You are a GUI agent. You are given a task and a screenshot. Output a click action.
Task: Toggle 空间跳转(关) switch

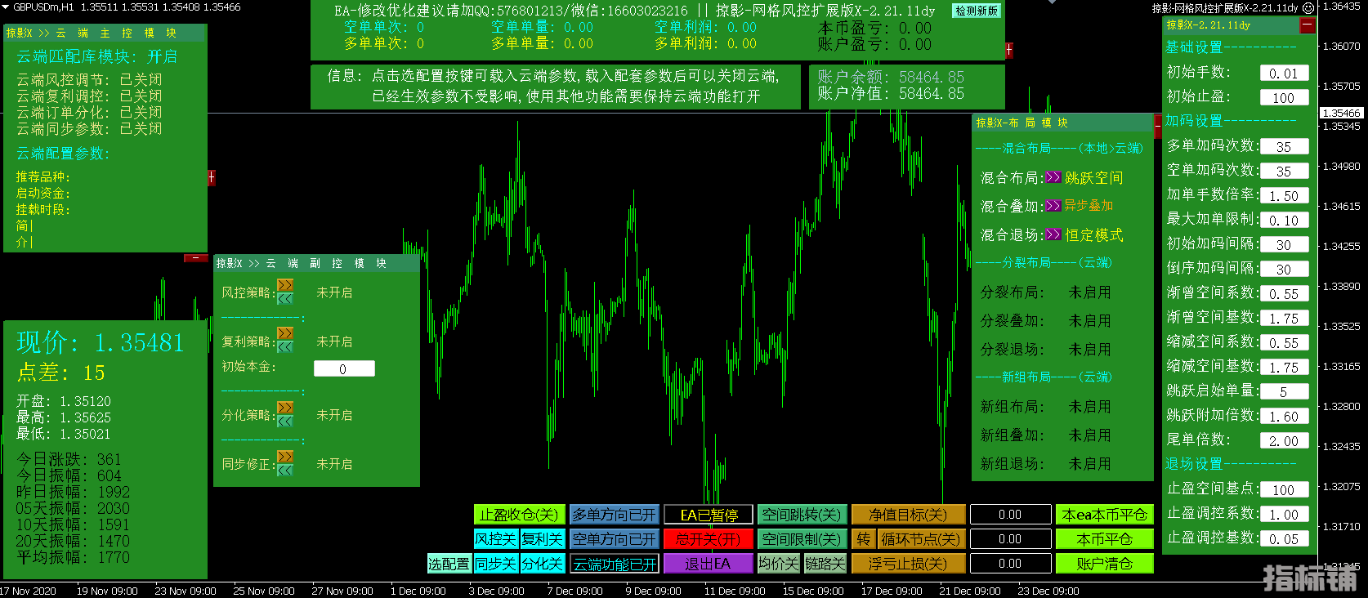coord(801,515)
